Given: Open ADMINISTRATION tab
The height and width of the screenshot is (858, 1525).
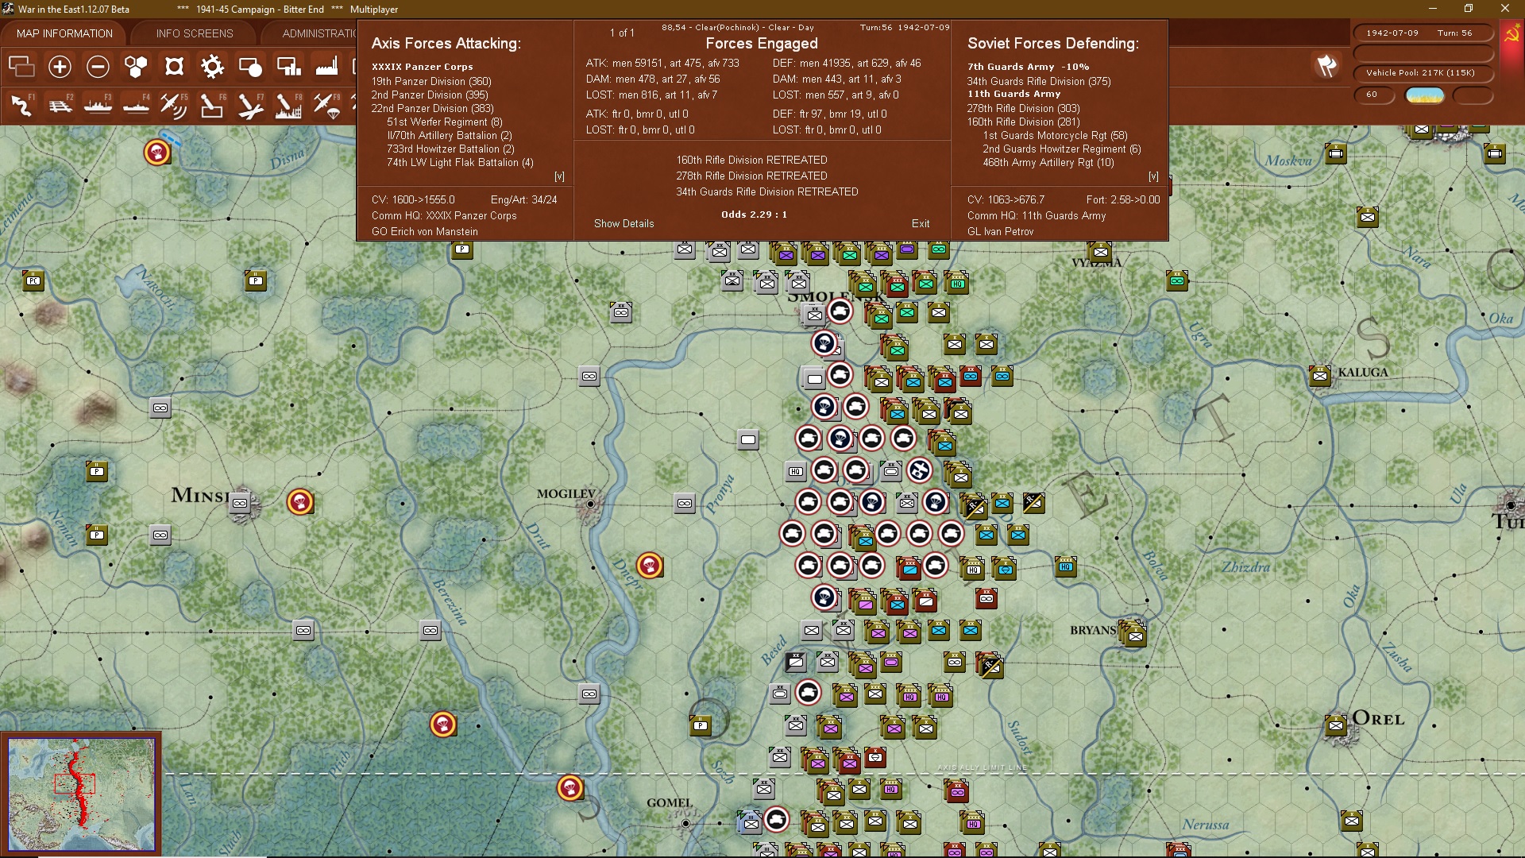Looking at the screenshot, I should click(x=319, y=33).
